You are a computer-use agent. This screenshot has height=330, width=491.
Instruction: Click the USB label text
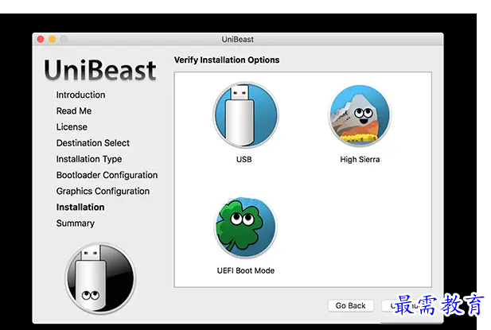244,160
